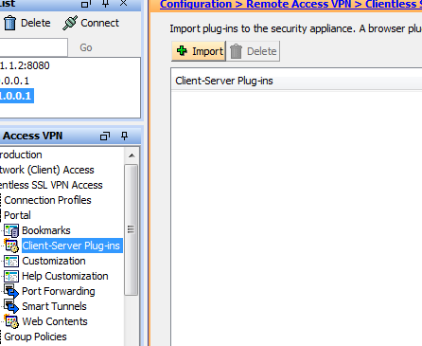Viewport: 422px width, 346px height.
Task: Select Help Customization in the tree
Action: tap(65, 276)
